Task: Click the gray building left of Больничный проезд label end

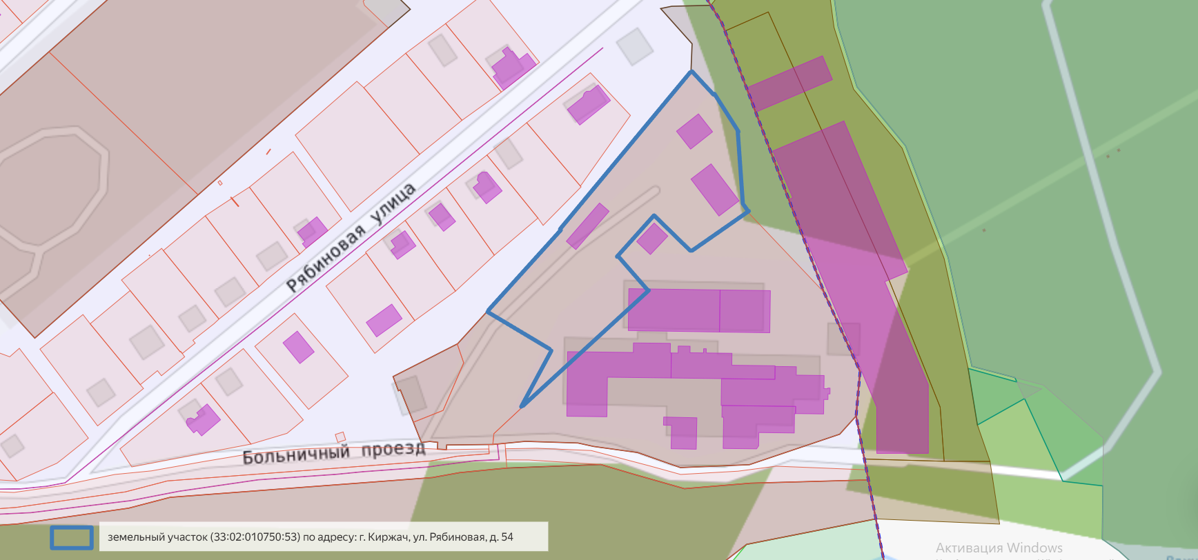Action: point(411,394)
